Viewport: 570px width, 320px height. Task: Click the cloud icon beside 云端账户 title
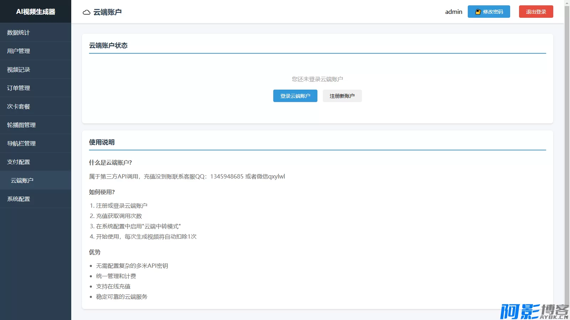pos(86,12)
